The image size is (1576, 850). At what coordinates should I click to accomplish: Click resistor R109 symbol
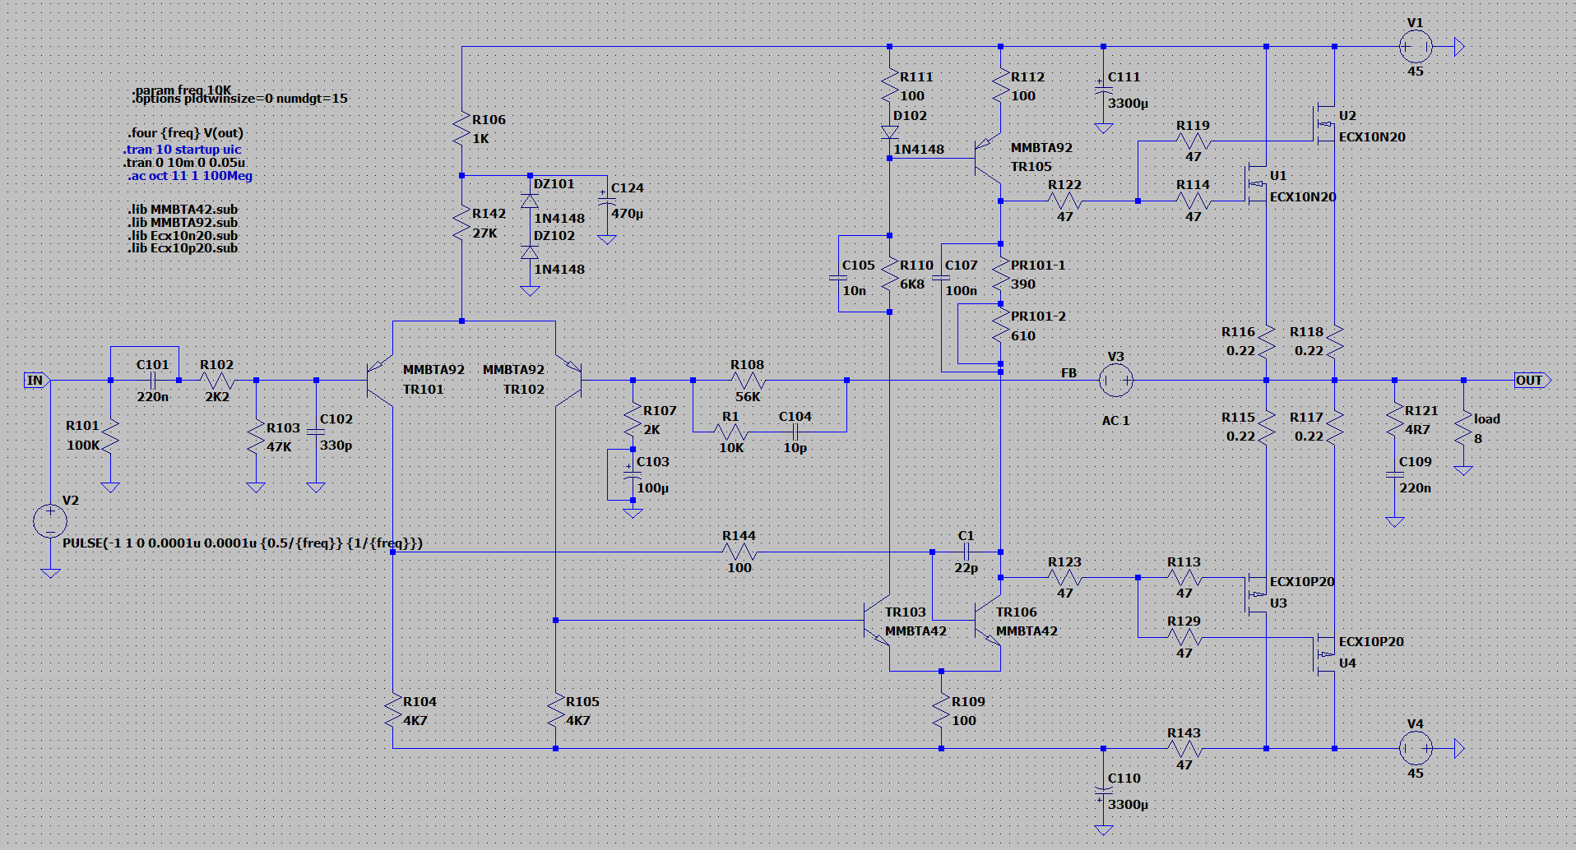941,711
